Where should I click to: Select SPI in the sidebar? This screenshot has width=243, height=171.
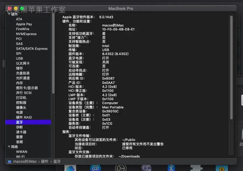point(19,54)
